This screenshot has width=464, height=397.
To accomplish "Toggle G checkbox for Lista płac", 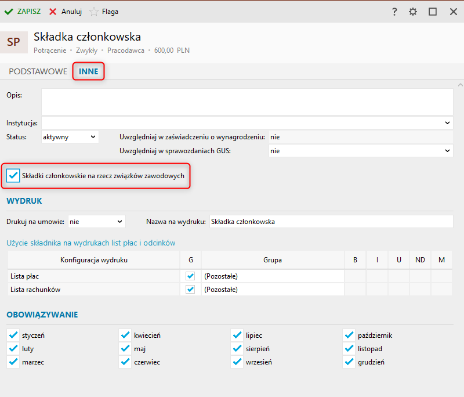I will [x=190, y=276].
